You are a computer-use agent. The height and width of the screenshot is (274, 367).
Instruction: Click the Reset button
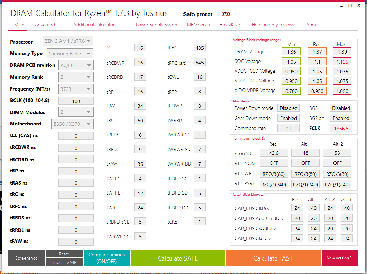64,254
